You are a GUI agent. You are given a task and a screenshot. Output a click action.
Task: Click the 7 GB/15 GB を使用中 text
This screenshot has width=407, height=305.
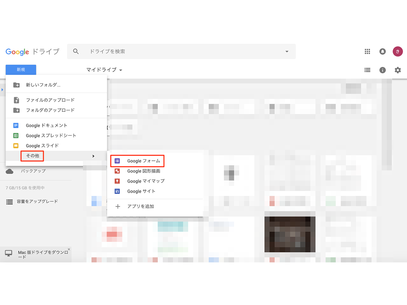pos(25,188)
